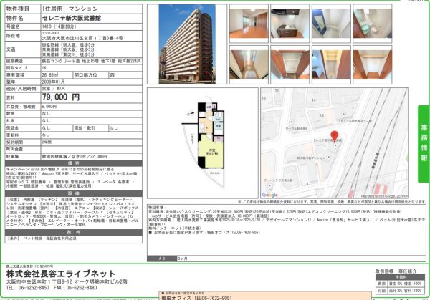Select the floor area 26.85㎡

click(50, 74)
